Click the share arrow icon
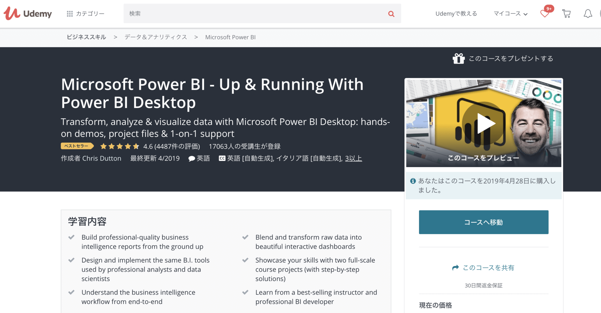 455,268
